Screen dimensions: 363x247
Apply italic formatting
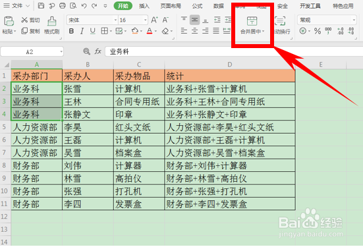(82, 31)
